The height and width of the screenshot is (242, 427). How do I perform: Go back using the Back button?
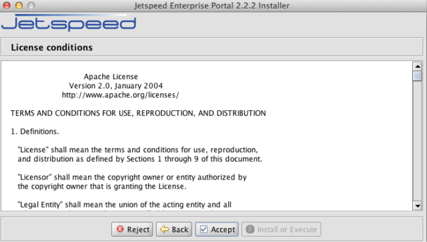point(174,229)
